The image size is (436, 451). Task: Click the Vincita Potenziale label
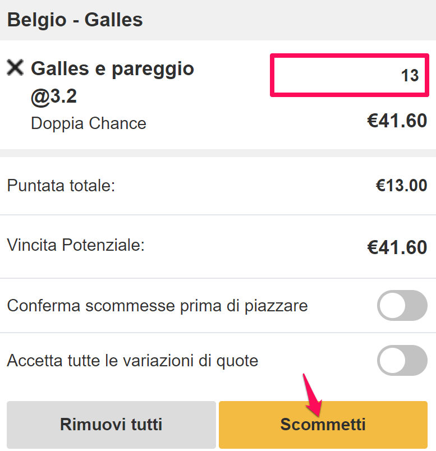click(76, 245)
